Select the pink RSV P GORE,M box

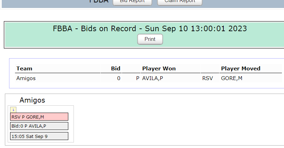(39, 117)
